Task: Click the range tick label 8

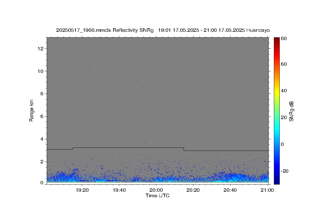Action: pyautogui.click(x=42, y=94)
